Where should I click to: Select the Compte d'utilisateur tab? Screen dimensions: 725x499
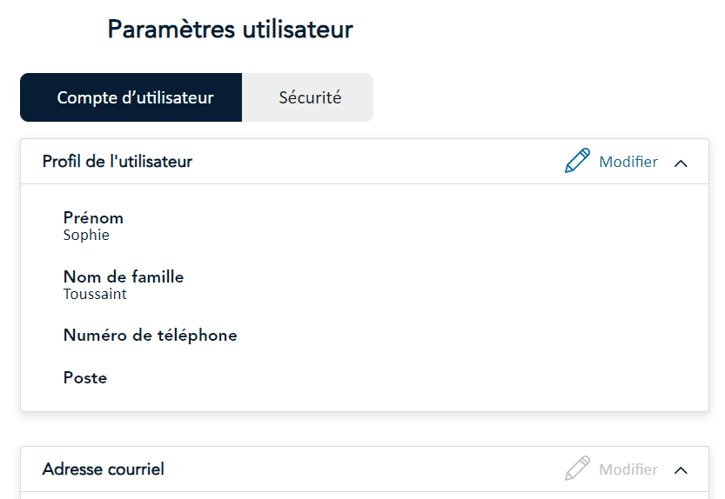pos(131,97)
